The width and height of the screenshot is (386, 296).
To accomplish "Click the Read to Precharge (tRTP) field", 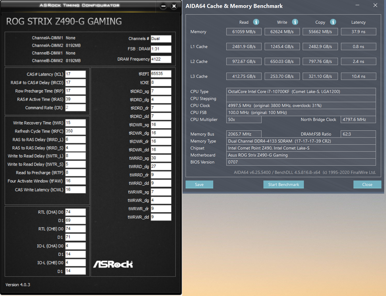I will [75, 173].
